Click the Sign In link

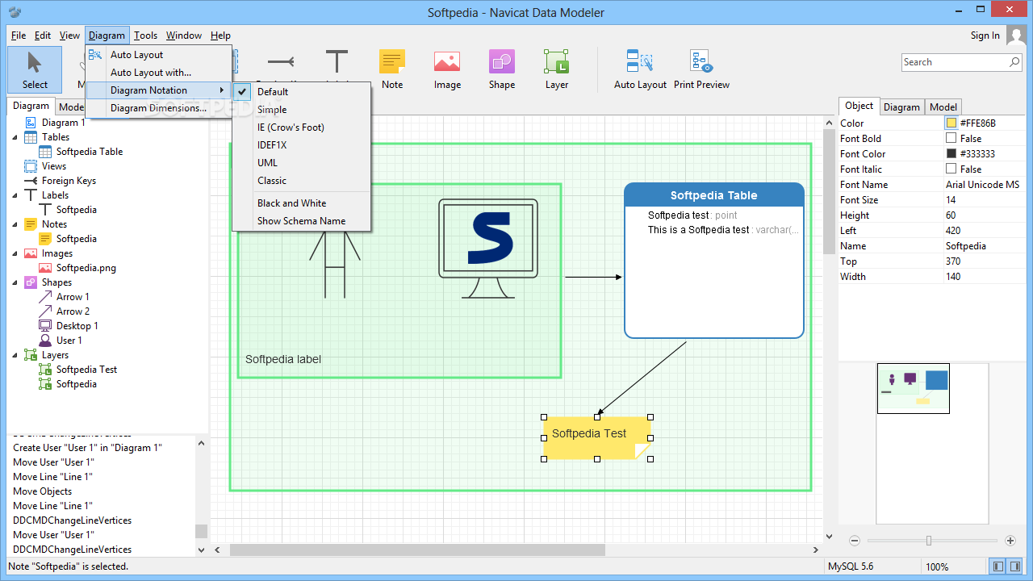tap(985, 36)
